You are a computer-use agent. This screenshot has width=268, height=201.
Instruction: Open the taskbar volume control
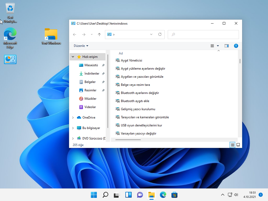pyautogui.click(x=236, y=195)
